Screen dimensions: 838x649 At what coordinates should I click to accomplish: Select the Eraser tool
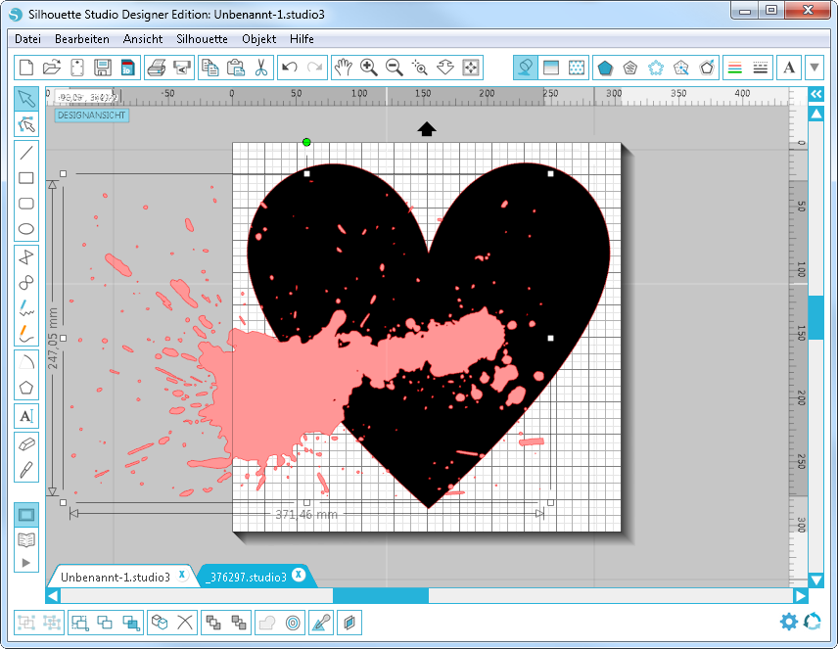(x=26, y=443)
